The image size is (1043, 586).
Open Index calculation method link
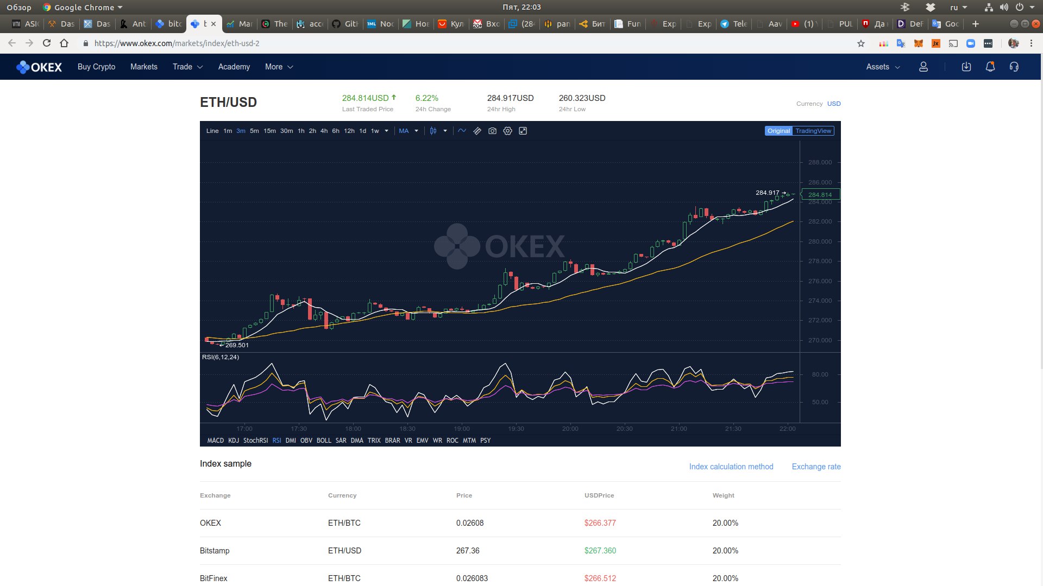(731, 467)
